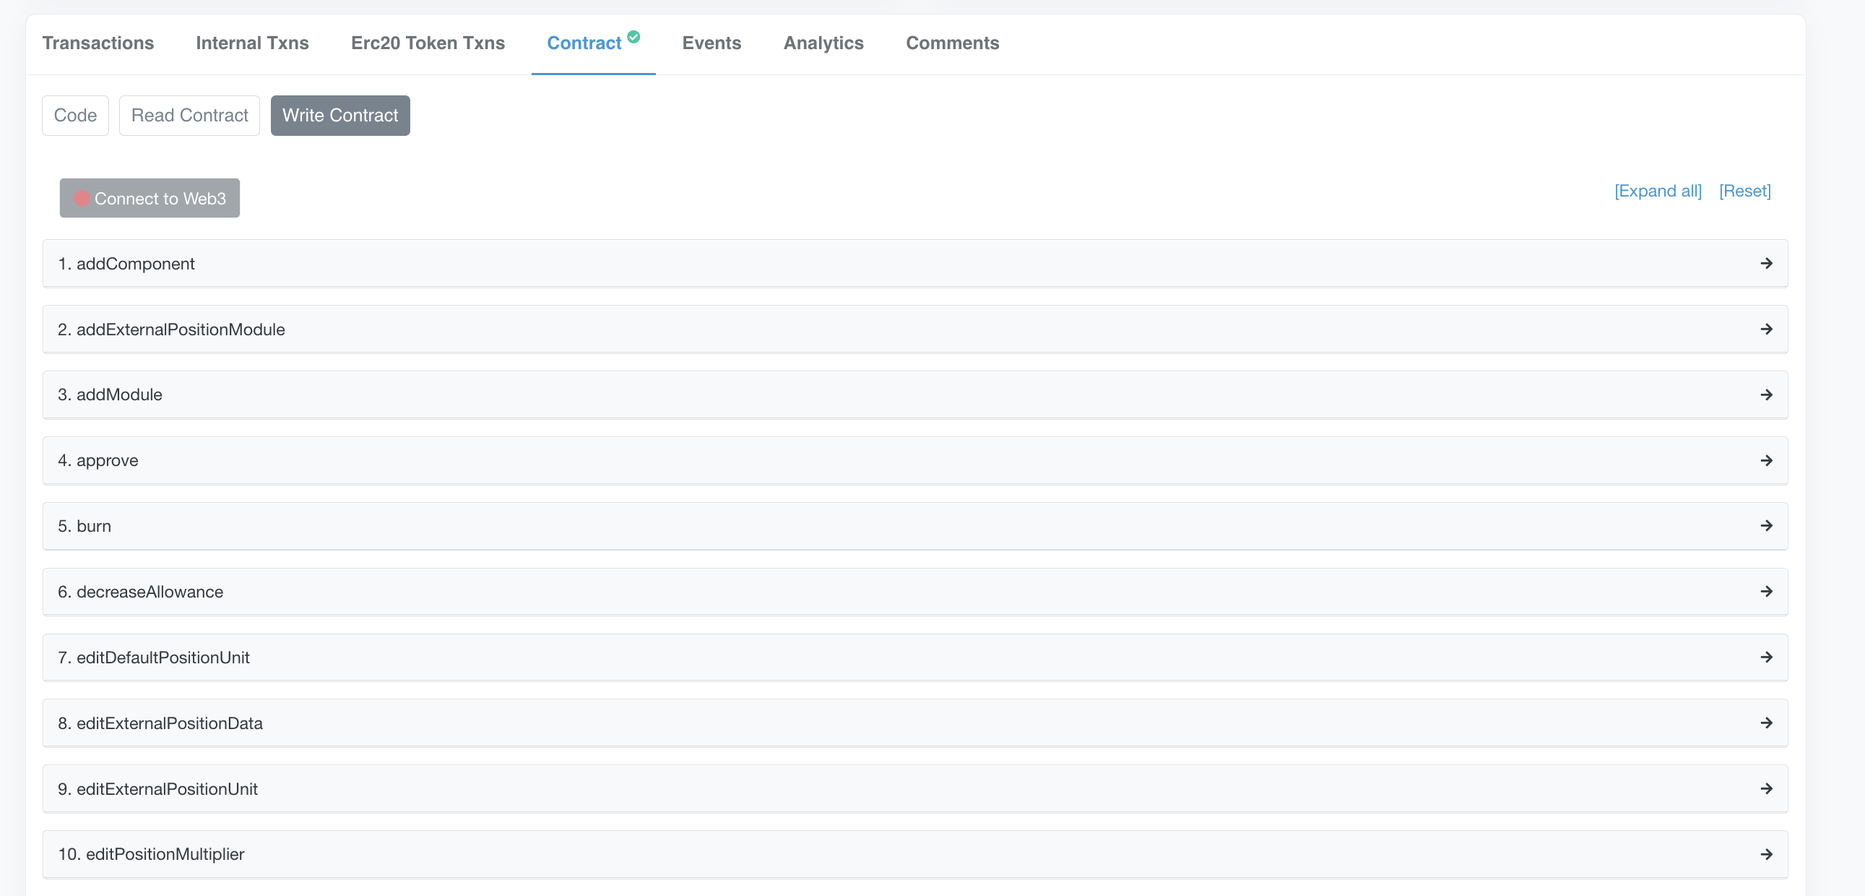Open the Events tab
The image size is (1865, 896).
coord(711,43)
